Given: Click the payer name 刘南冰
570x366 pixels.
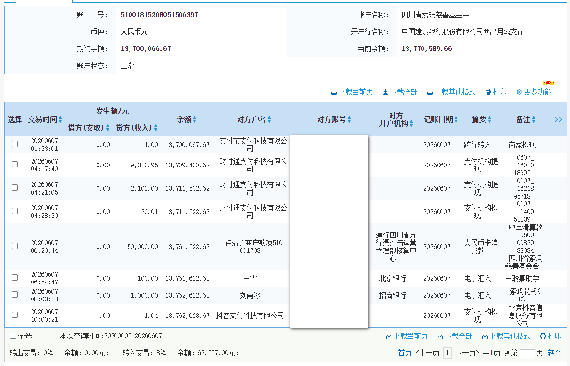Looking at the screenshot, I should point(250,295).
